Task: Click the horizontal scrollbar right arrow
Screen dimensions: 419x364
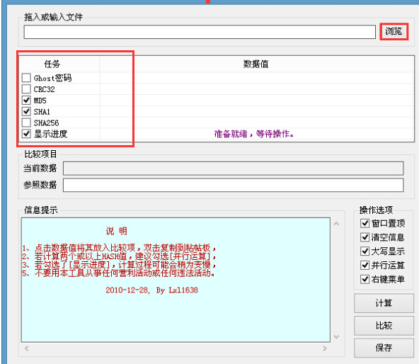Action: point(325,348)
